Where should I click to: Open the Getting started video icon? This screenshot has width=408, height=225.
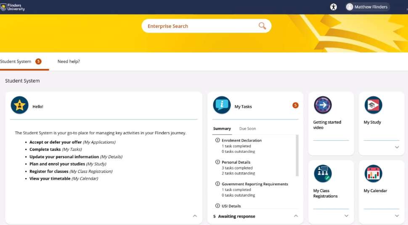point(323,105)
